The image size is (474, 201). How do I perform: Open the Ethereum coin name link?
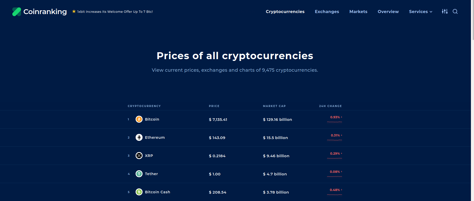pyautogui.click(x=155, y=137)
